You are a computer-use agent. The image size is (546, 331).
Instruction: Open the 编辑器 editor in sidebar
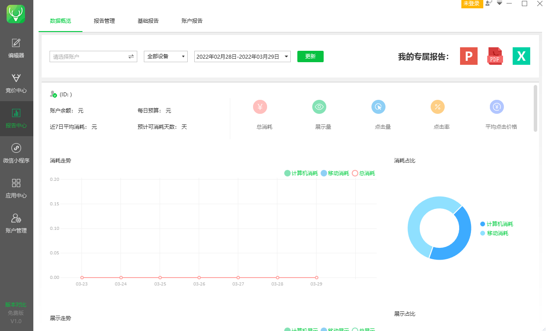(x=16, y=48)
